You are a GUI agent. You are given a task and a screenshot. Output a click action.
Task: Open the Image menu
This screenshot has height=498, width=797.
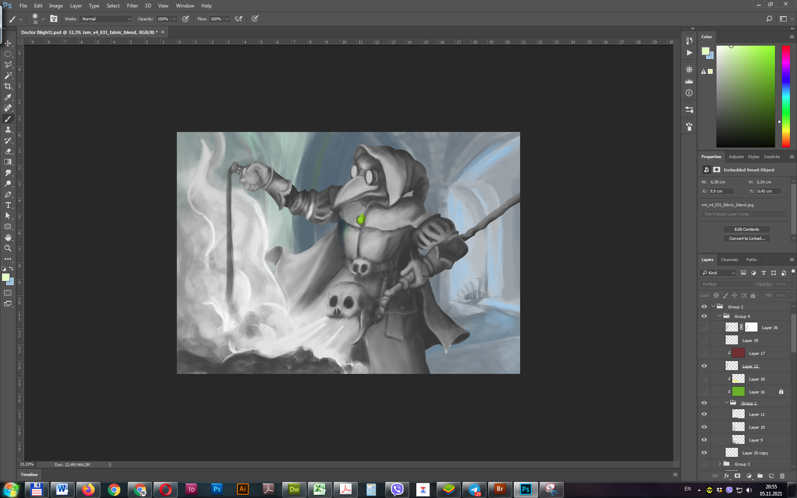click(56, 6)
